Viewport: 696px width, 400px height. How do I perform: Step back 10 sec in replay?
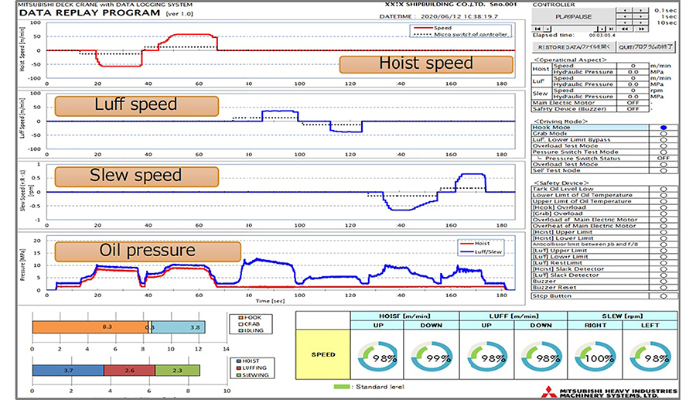click(x=625, y=22)
